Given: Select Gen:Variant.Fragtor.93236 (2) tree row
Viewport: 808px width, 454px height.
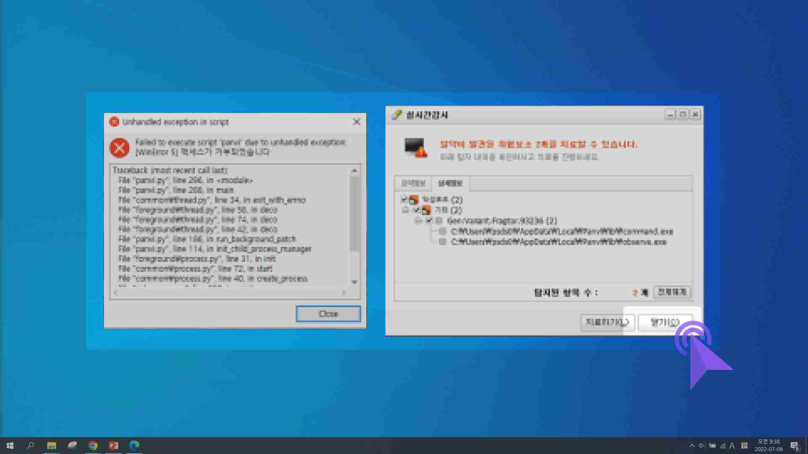Looking at the screenshot, I should pyautogui.click(x=502, y=221).
